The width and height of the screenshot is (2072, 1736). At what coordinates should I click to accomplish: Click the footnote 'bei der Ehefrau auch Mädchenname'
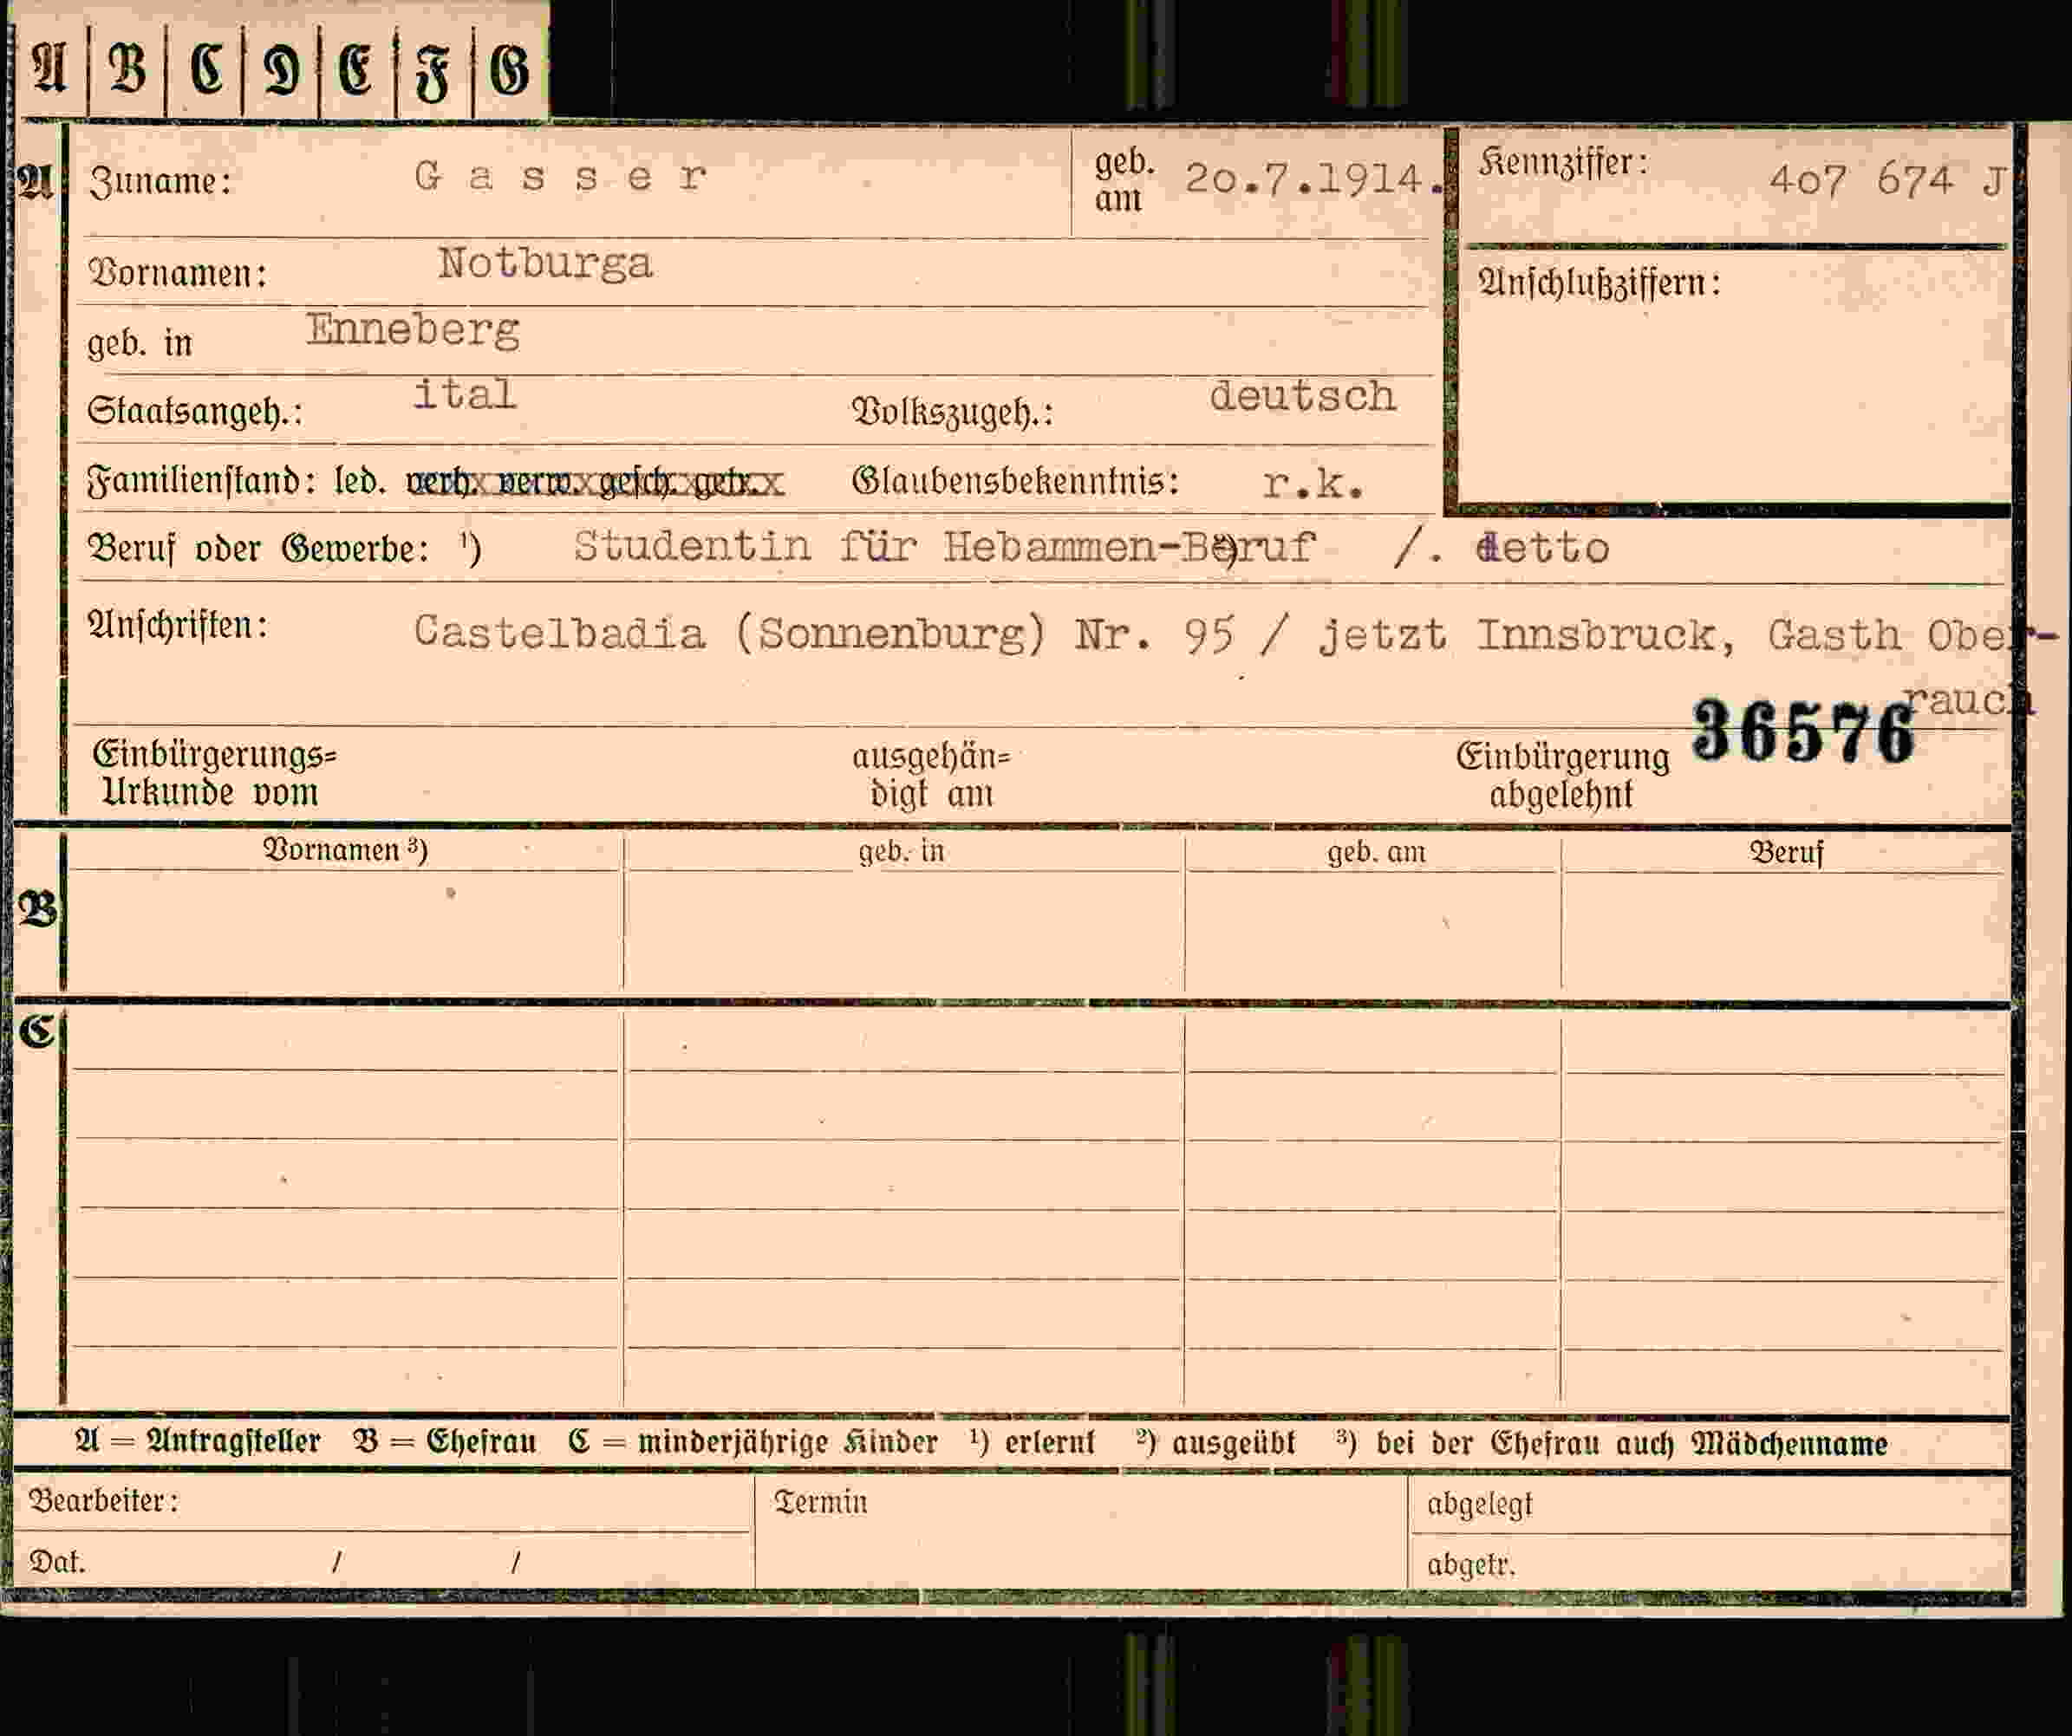pos(1631,1443)
